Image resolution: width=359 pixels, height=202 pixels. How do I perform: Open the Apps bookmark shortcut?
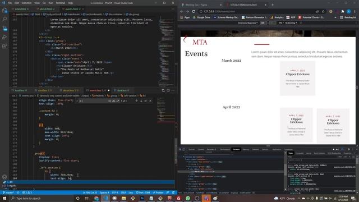(185, 17)
